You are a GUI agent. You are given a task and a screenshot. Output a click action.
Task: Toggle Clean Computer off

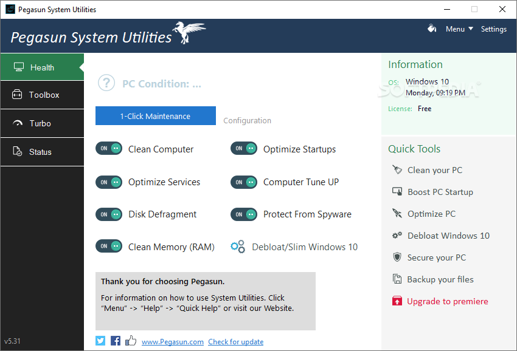click(x=109, y=149)
